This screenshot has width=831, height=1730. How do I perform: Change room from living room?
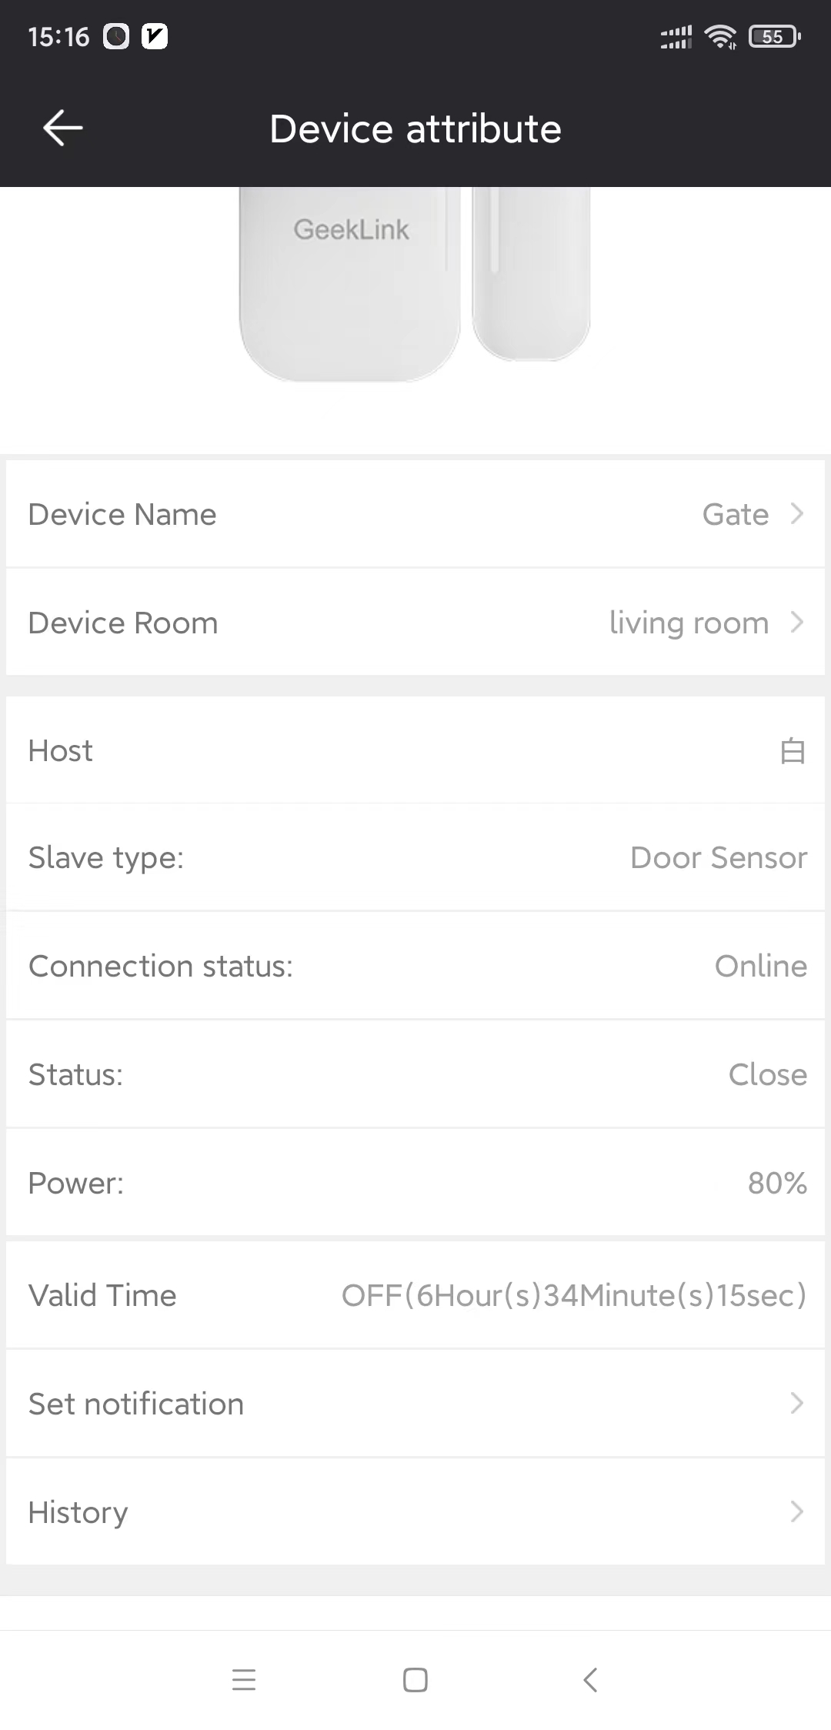tap(689, 623)
